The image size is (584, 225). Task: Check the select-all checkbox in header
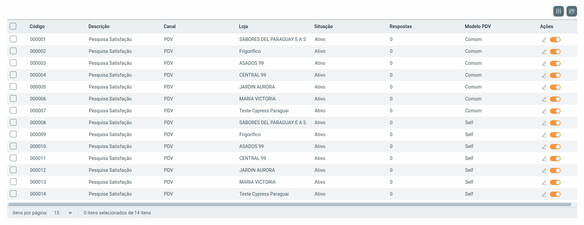tap(13, 26)
